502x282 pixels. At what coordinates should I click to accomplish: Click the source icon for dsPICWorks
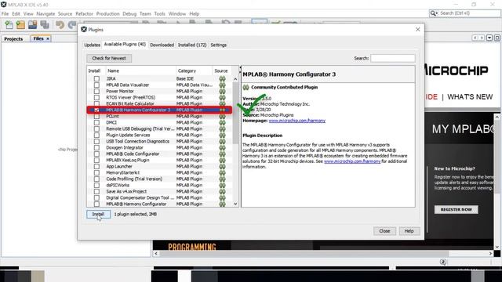tap(222, 185)
